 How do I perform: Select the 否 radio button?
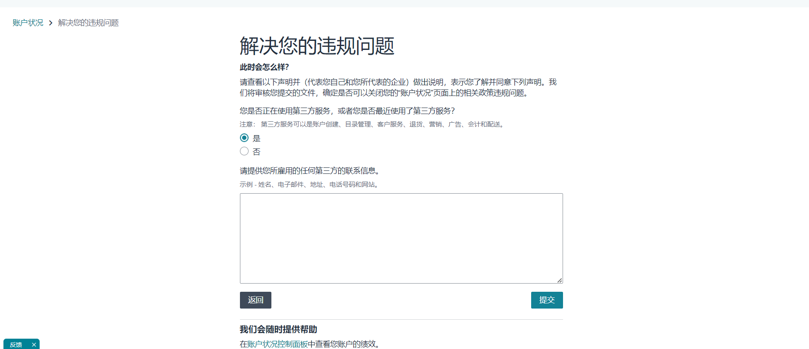pos(244,151)
